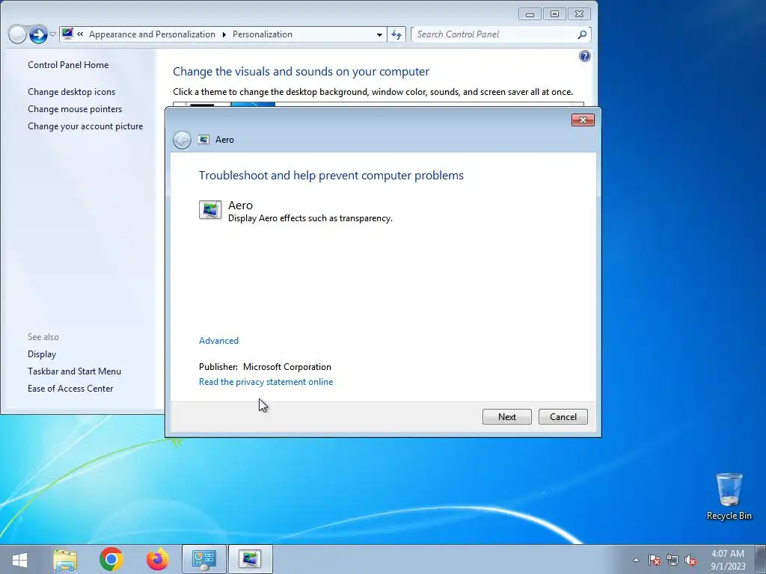Click the small Aero icon in troubleshooter header
Screen dimensions: 766x574
(x=203, y=140)
